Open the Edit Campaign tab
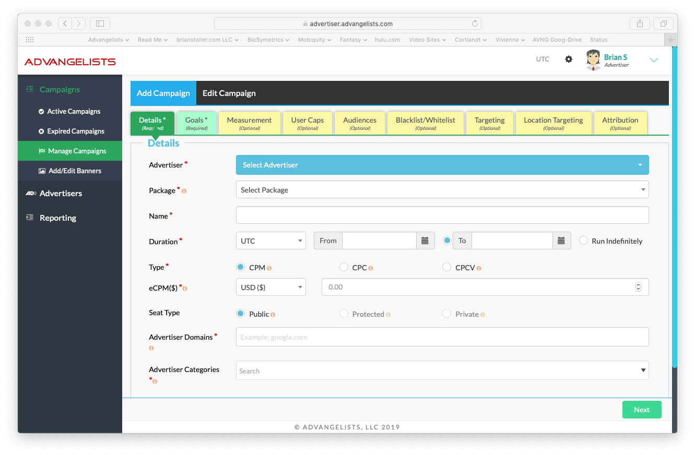The image size is (695, 455). coord(229,93)
